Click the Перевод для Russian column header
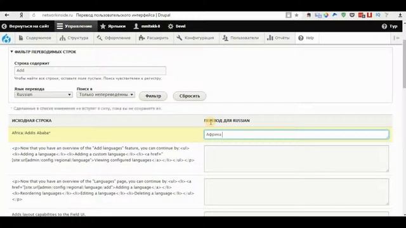406x228 pixels. click(x=227, y=121)
